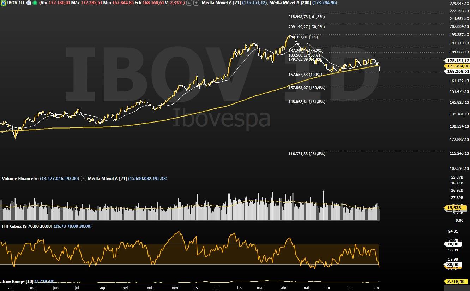This screenshot has height=291, width=470.
Task: Click the 2.718,40 True Range axis tag
Action: coord(455,281)
